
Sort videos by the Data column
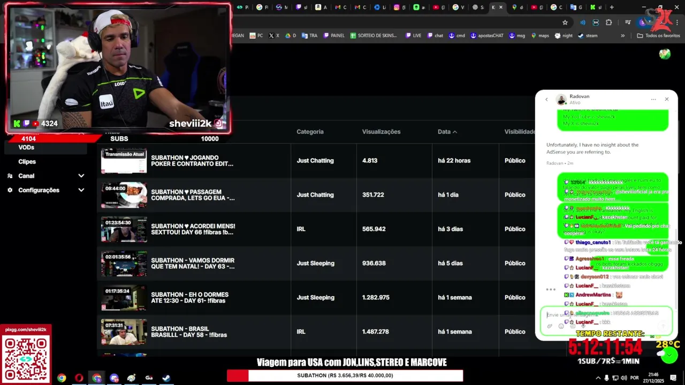[x=447, y=132]
